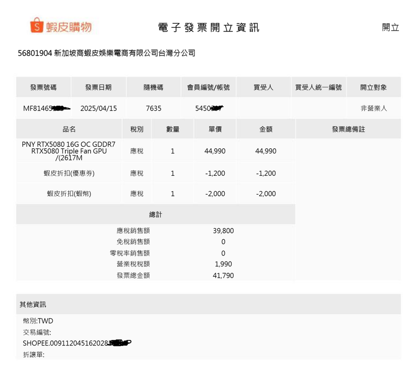Image resolution: width=413 pixels, height=373 pixels.
Task: Click the 總計 section header
Action: (x=156, y=214)
